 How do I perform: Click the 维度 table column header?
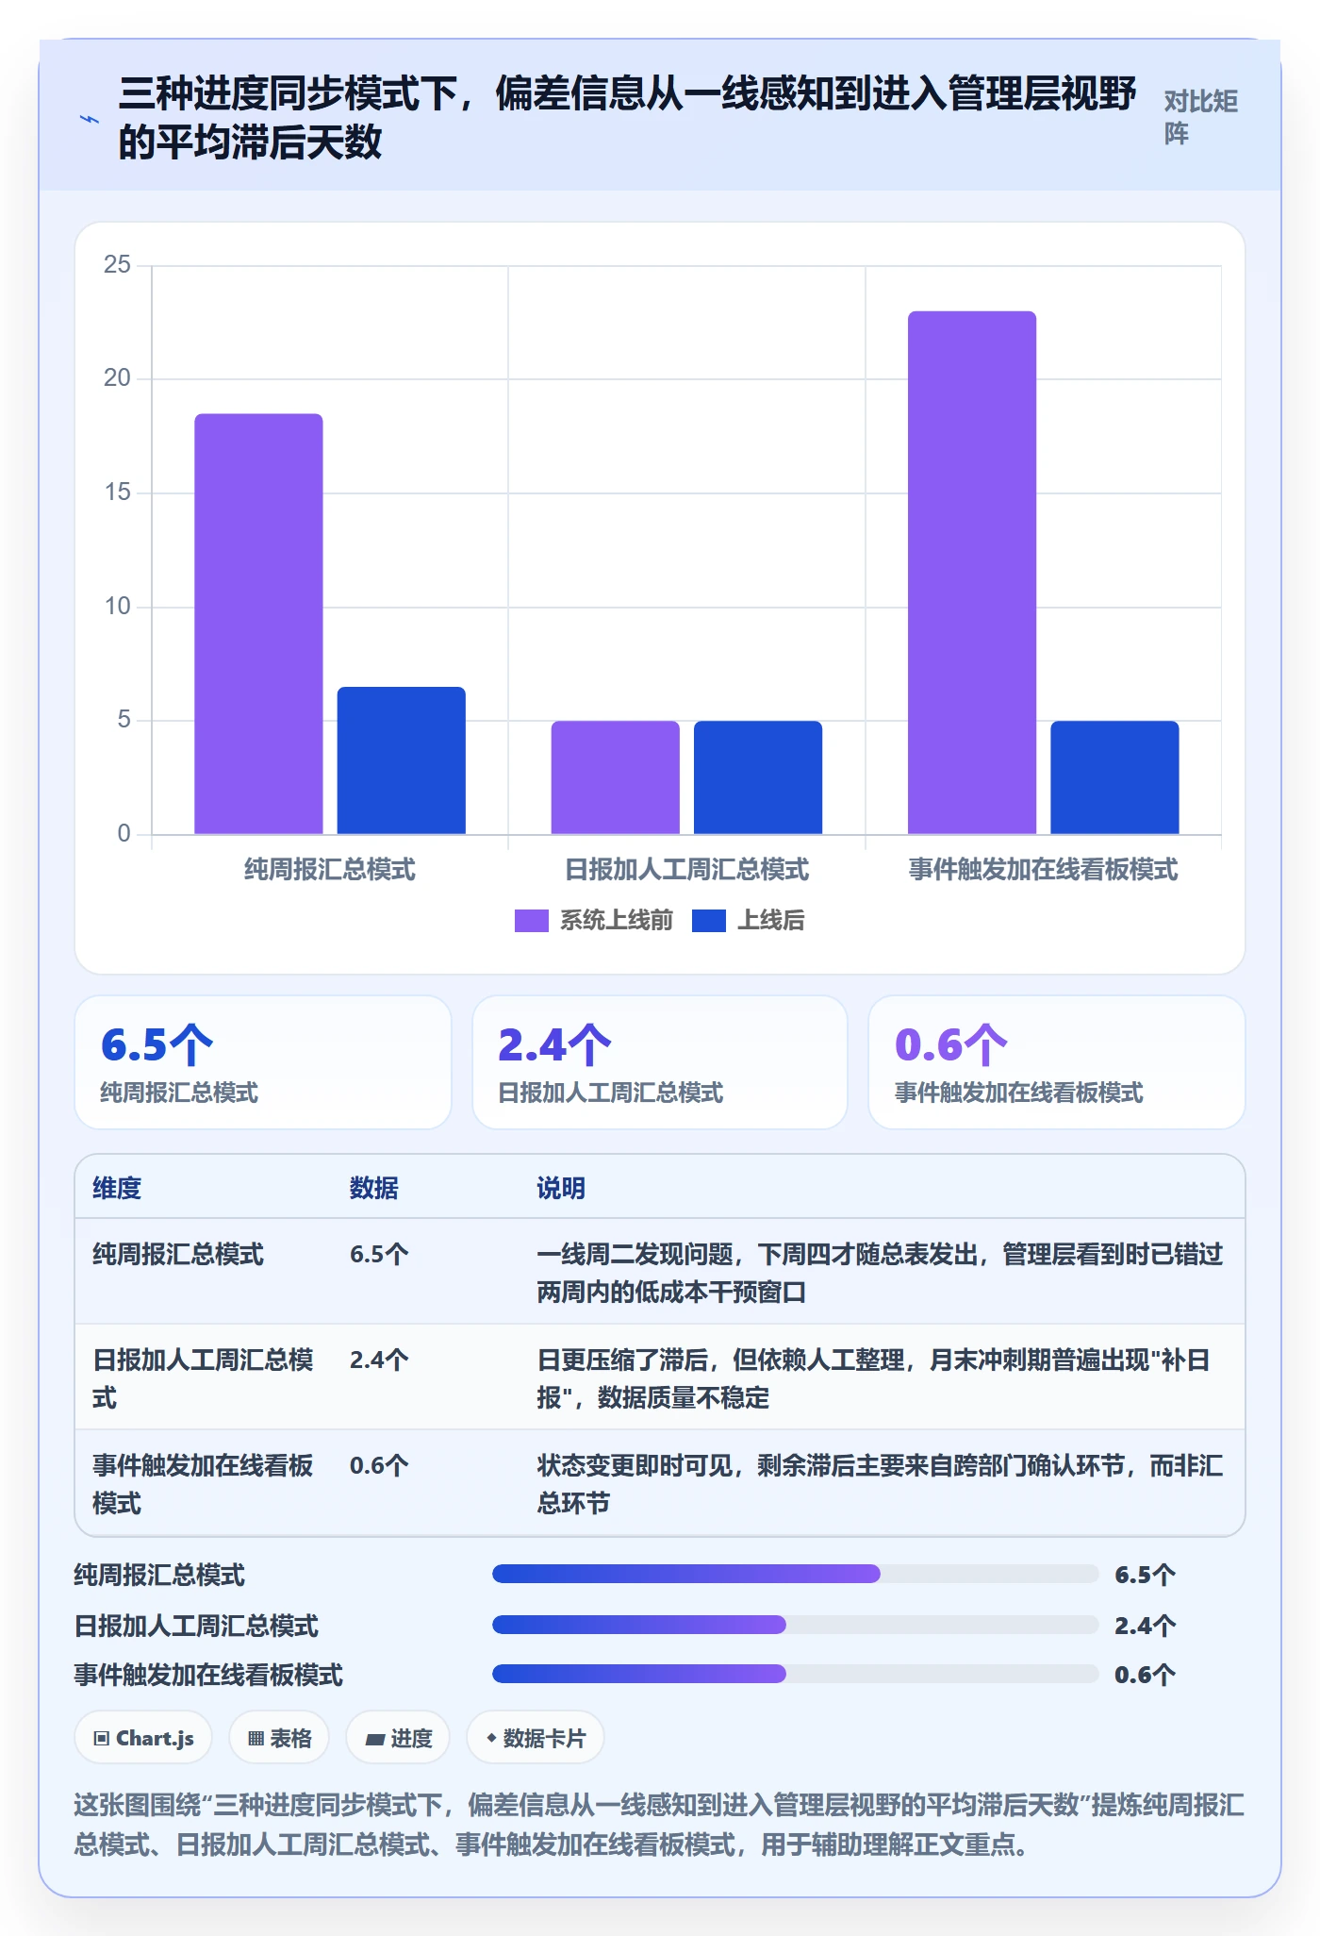click(x=117, y=1188)
